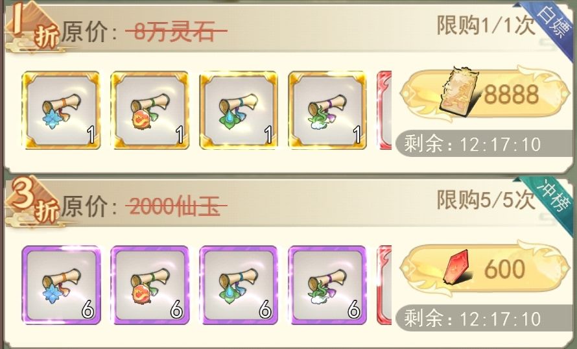The width and height of the screenshot is (577, 349).
Task: Select the red-orange orb scroll in the gold row
Action: [150, 110]
